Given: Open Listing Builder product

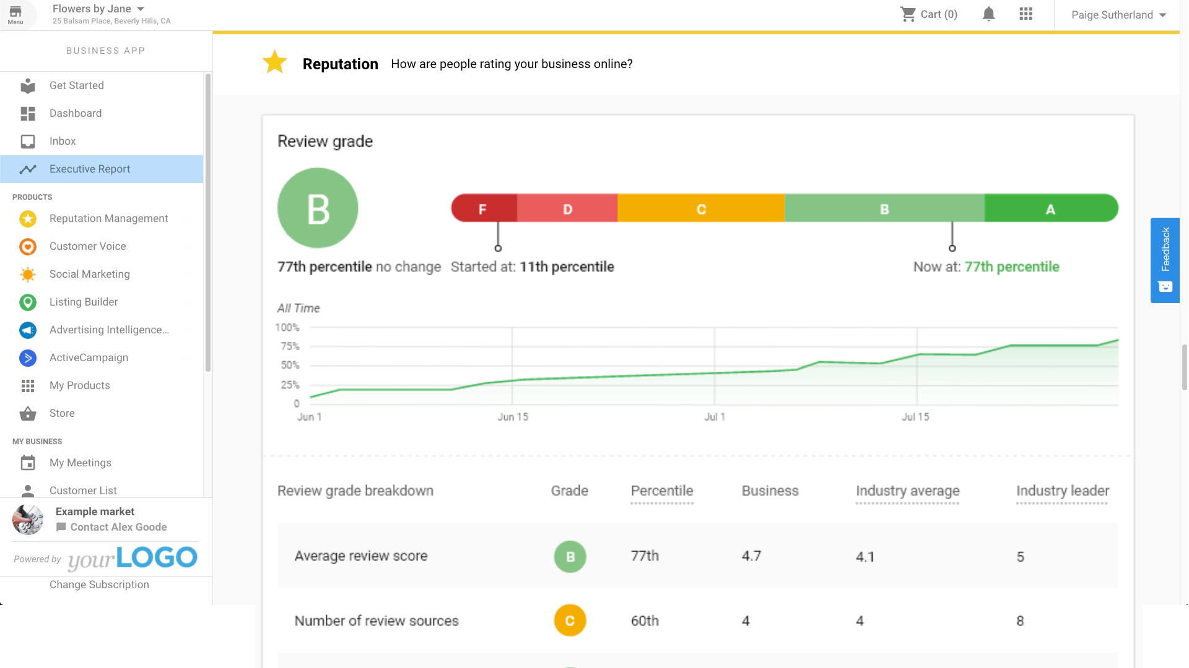Looking at the screenshot, I should pyautogui.click(x=102, y=302).
